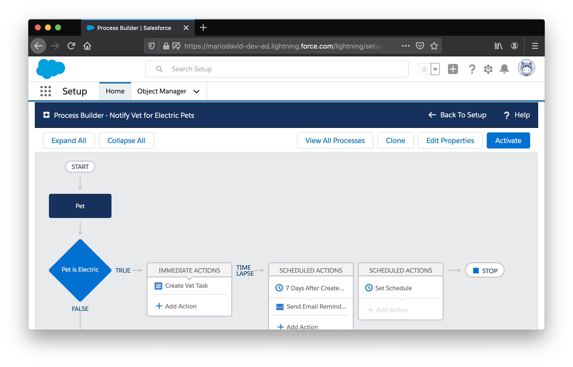
Task: Select the Pet is Electric criteria diamond
Action: click(80, 270)
